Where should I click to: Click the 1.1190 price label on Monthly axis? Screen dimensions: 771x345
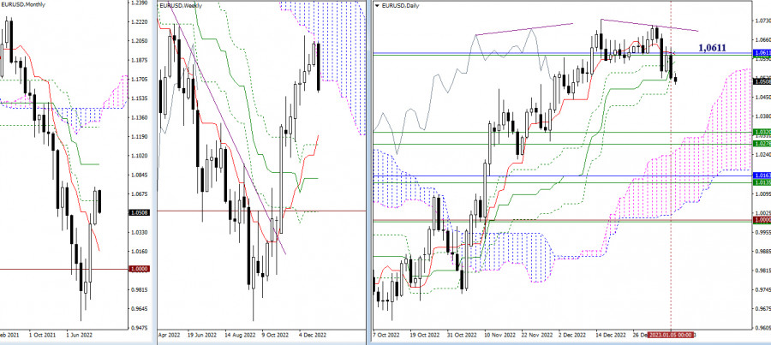139,137
